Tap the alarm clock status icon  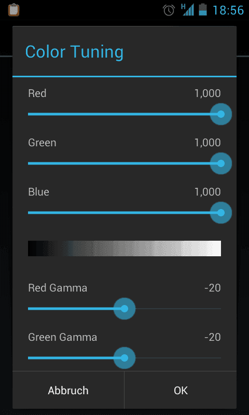(x=169, y=10)
